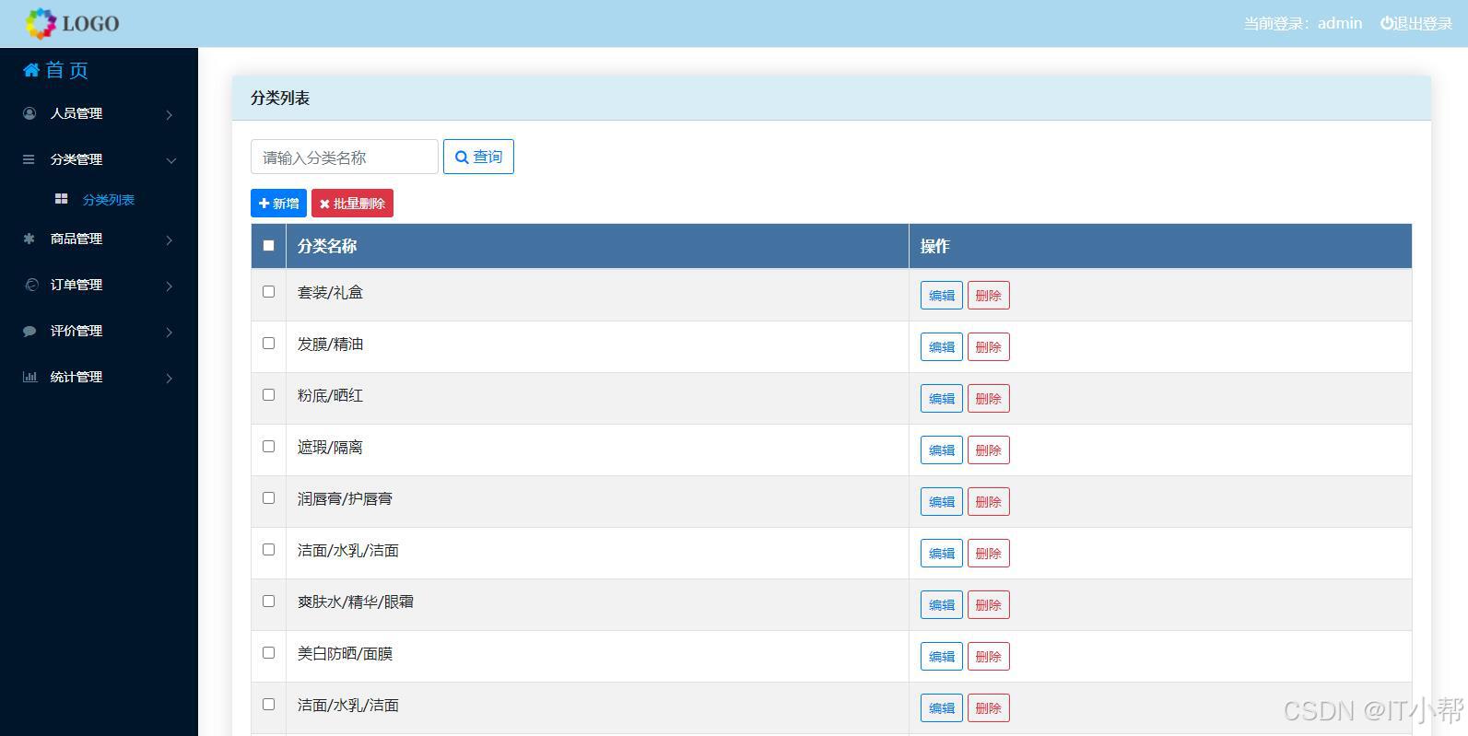This screenshot has height=736, width=1468.
Task: Click the grid icon beside 分类列表
Action: tap(61, 199)
